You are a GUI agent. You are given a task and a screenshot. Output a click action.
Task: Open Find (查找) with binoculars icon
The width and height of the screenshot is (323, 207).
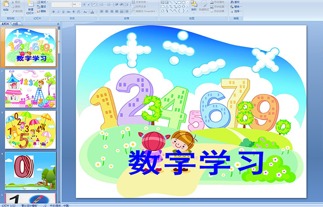point(235,2)
